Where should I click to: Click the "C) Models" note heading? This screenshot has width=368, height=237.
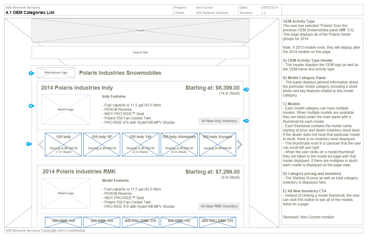[x=291, y=104]
